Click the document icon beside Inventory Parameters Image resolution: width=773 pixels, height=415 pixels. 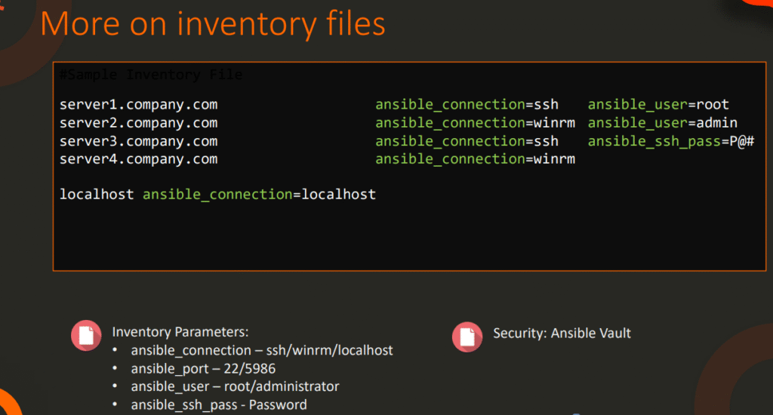86,337
